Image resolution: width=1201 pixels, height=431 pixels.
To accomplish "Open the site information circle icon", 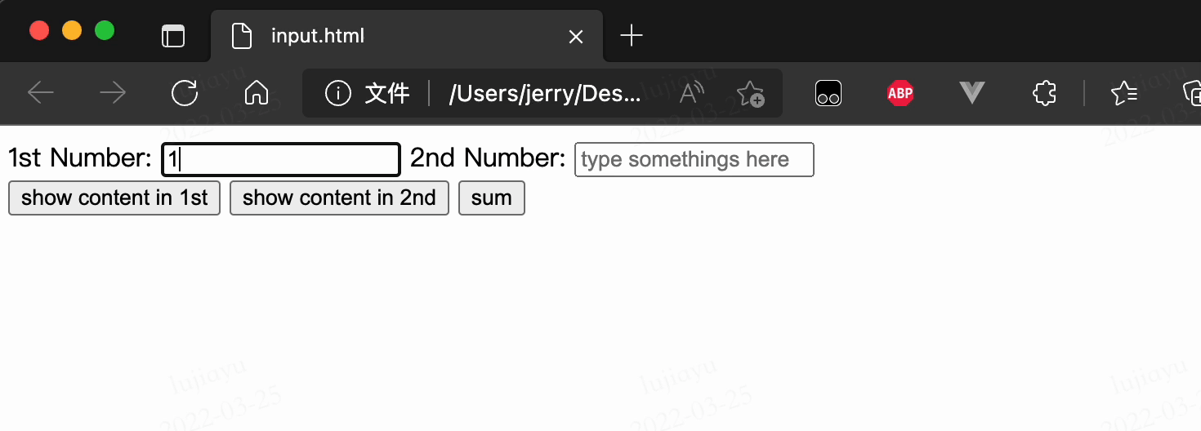I will coord(338,93).
